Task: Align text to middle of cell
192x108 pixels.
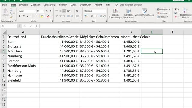Action: tap(61, 11)
